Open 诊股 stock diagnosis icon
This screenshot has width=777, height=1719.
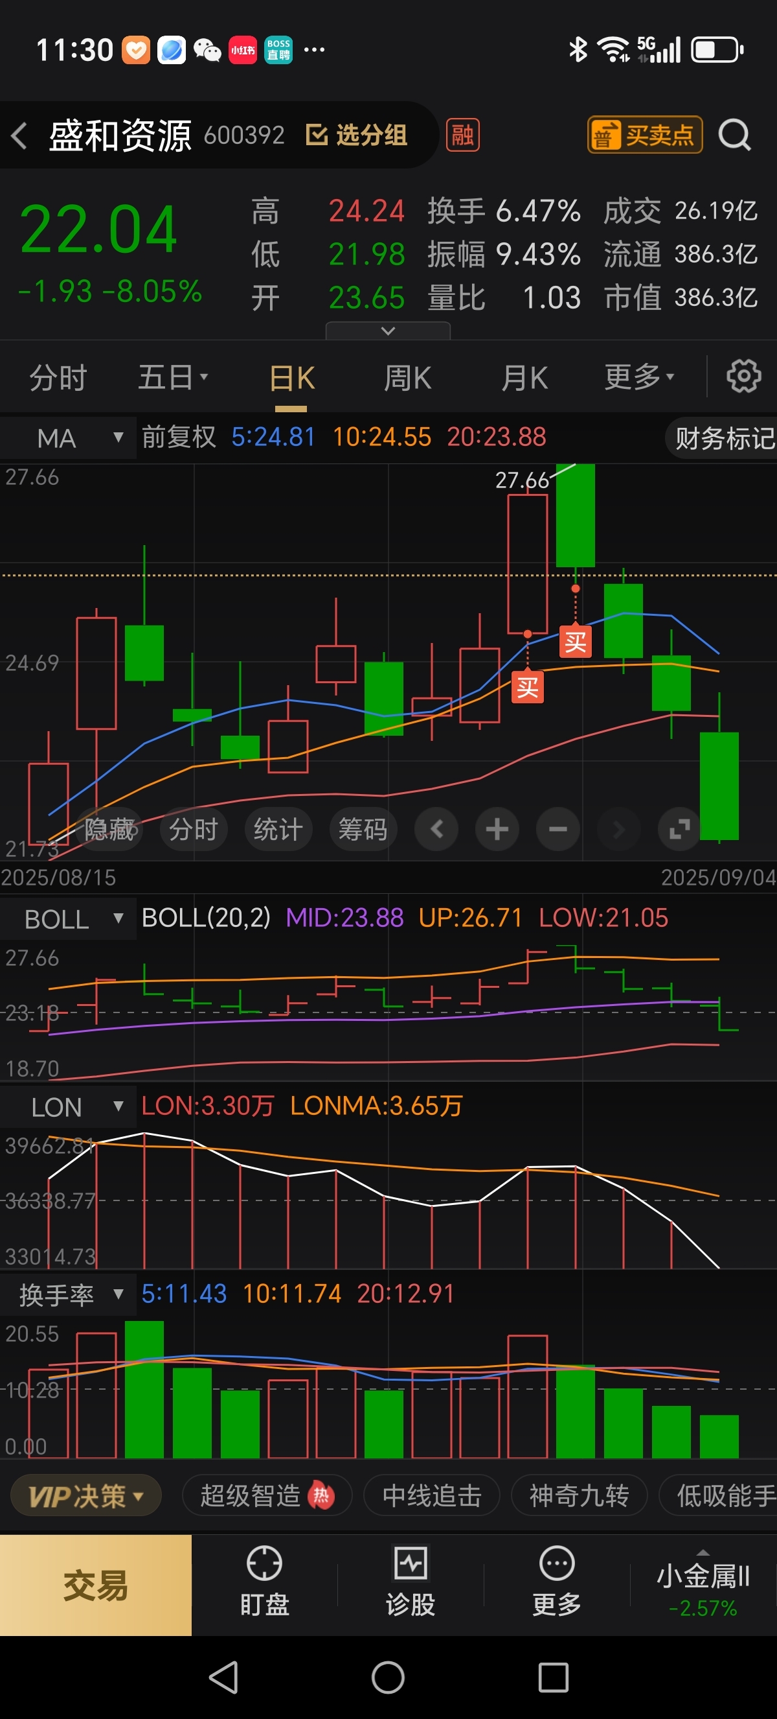[411, 1581]
